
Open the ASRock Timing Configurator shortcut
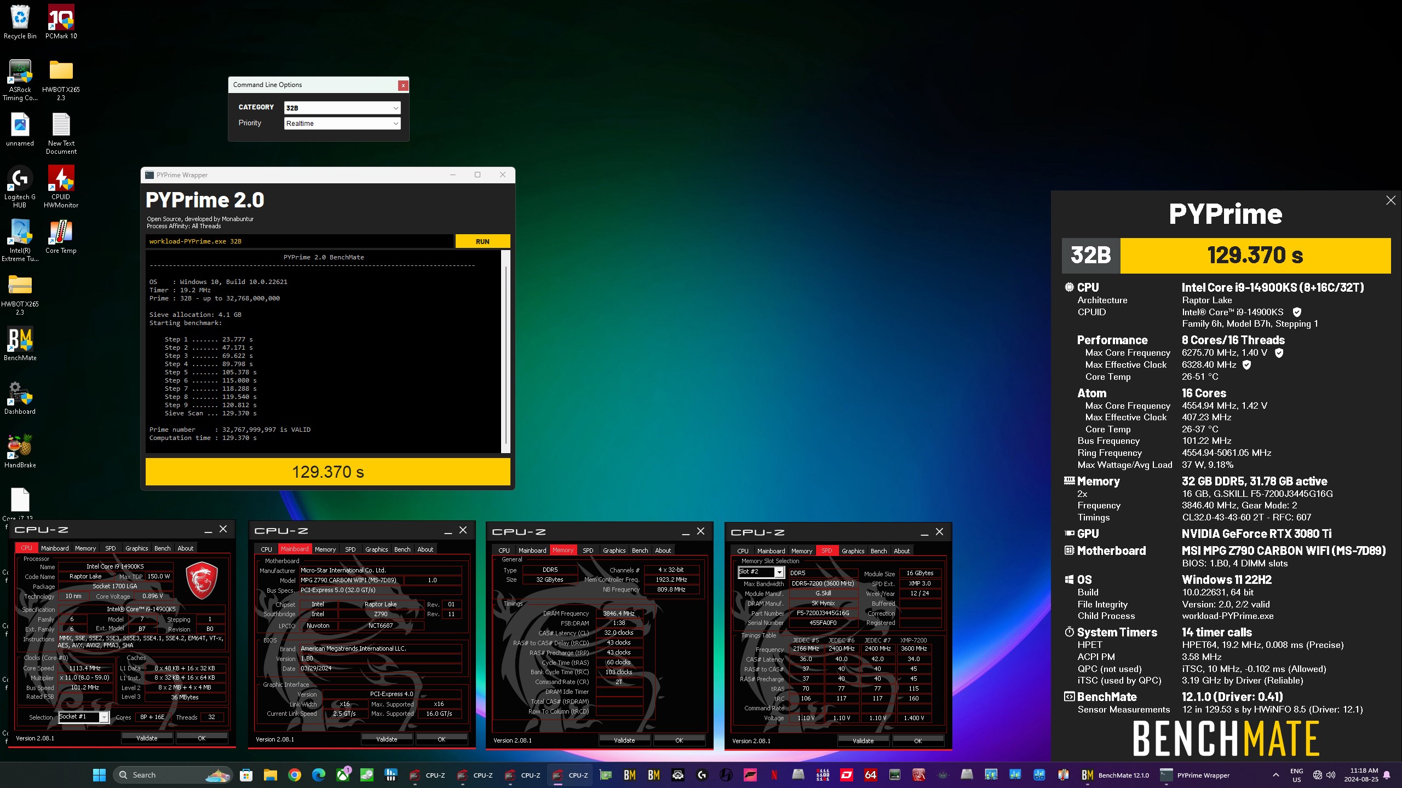pyautogui.click(x=20, y=80)
